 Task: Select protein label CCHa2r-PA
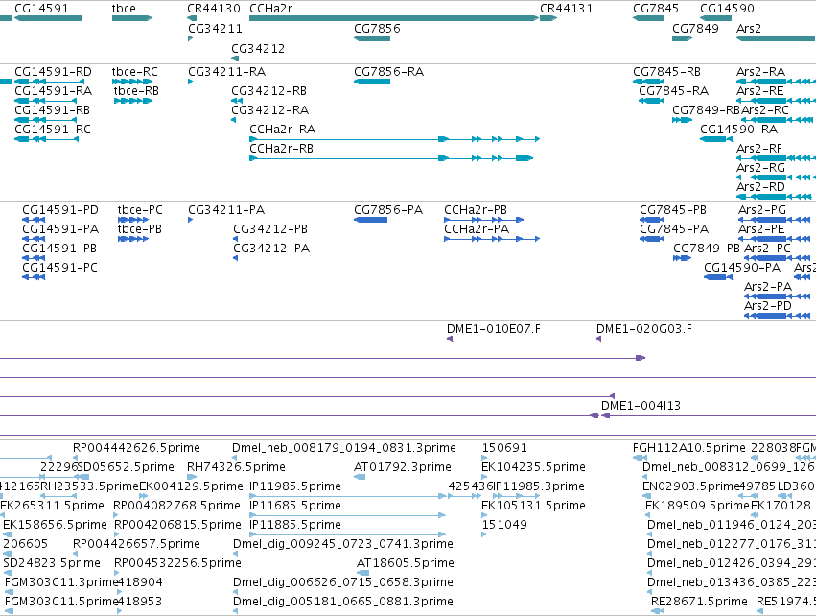(477, 229)
